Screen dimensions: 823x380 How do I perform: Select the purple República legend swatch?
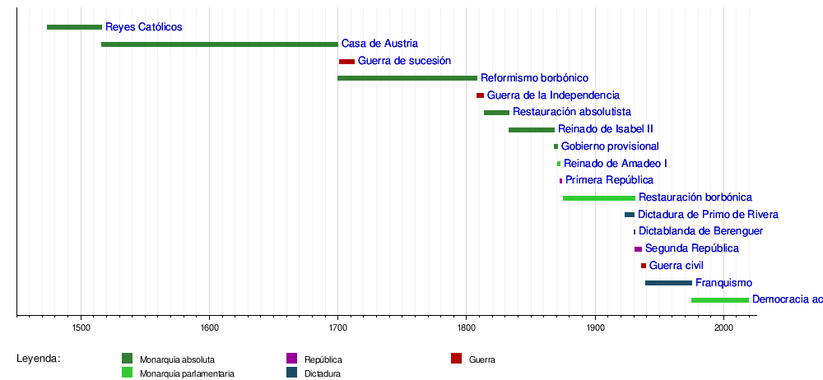(x=291, y=359)
